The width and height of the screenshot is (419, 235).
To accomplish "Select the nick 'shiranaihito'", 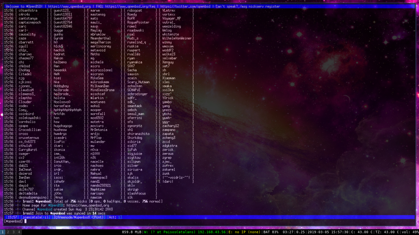I will pos(138,134).
